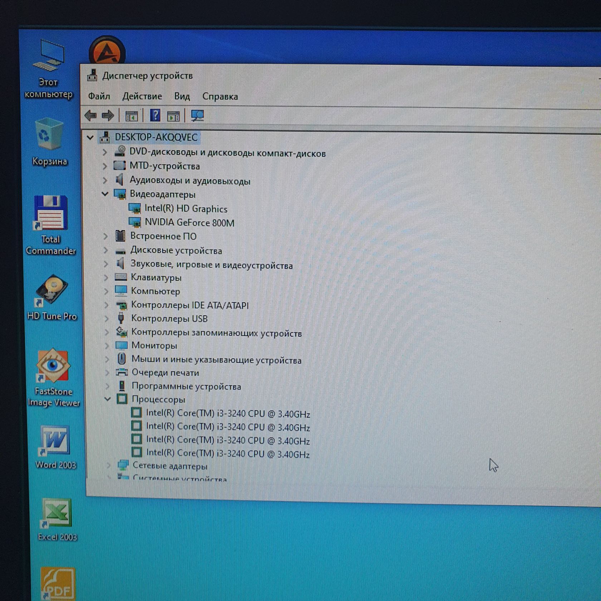Click the Back arrow toolbar icon

pos(91,116)
